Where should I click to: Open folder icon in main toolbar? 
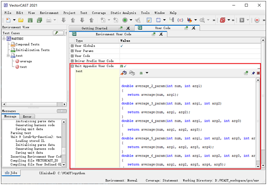[x=21, y=20]
